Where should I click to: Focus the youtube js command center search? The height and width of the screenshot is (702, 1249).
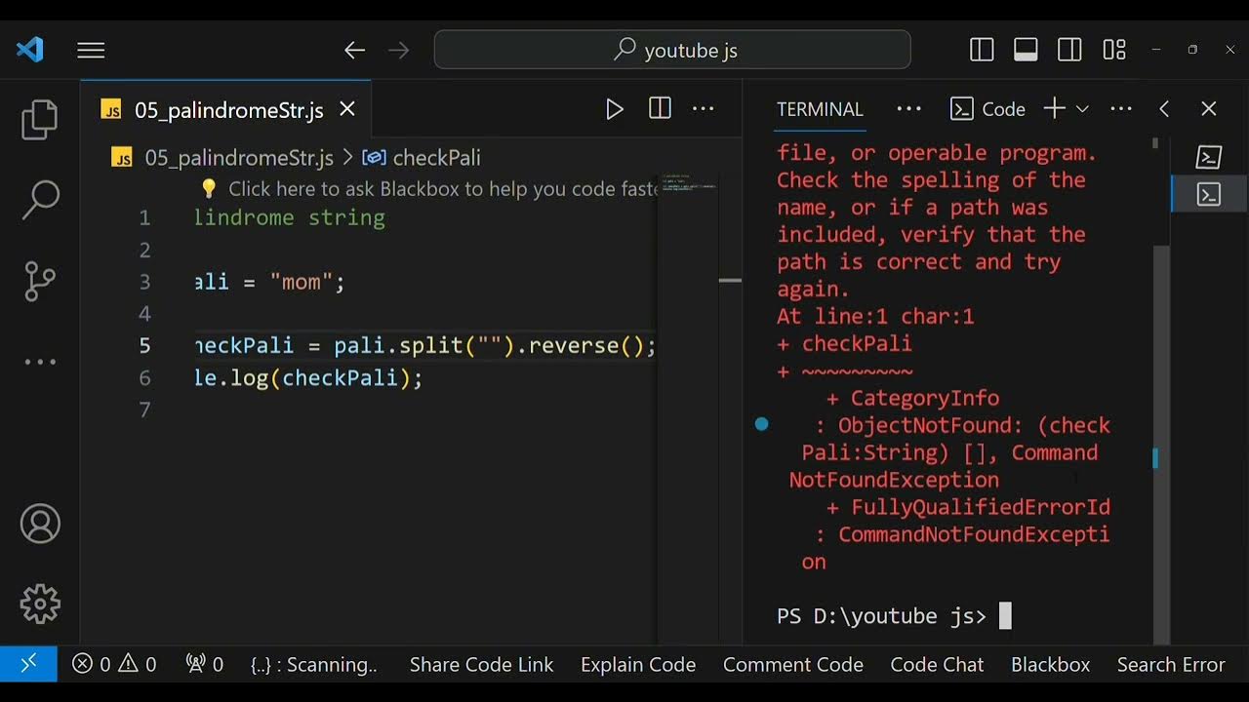[x=672, y=50]
